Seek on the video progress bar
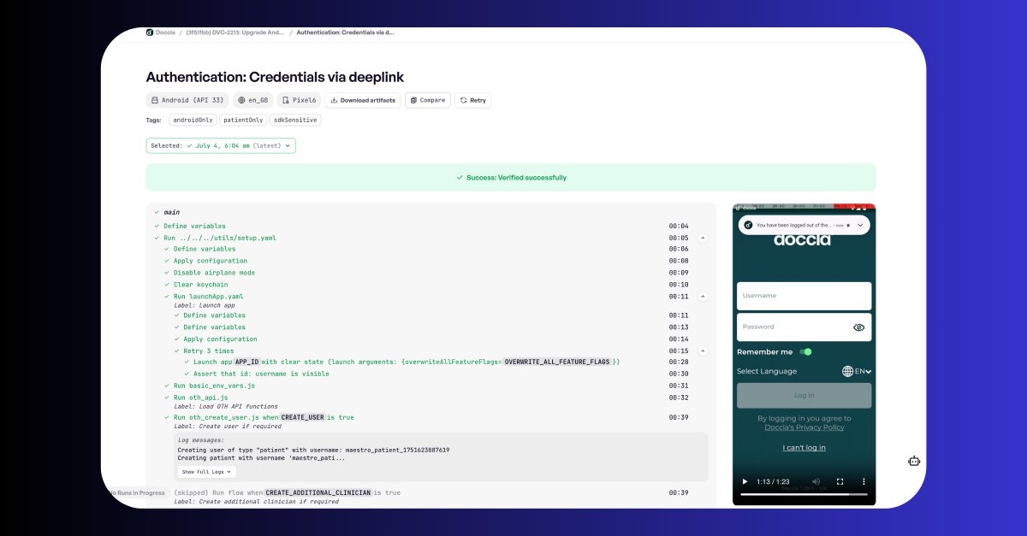1027x536 pixels. [804, 494]
